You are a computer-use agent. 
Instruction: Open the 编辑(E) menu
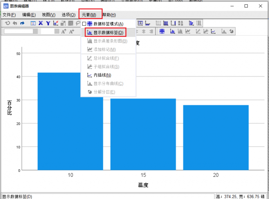(29, 15)
